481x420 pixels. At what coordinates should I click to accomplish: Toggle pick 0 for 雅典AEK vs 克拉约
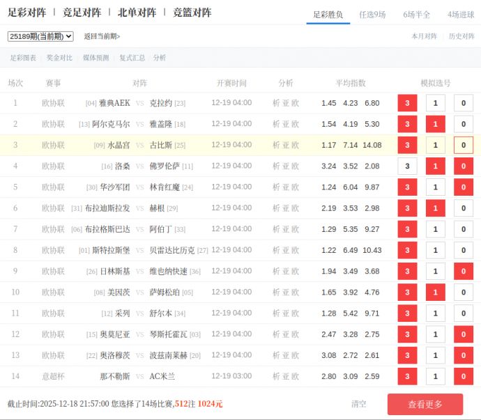[x=464, y=103]
